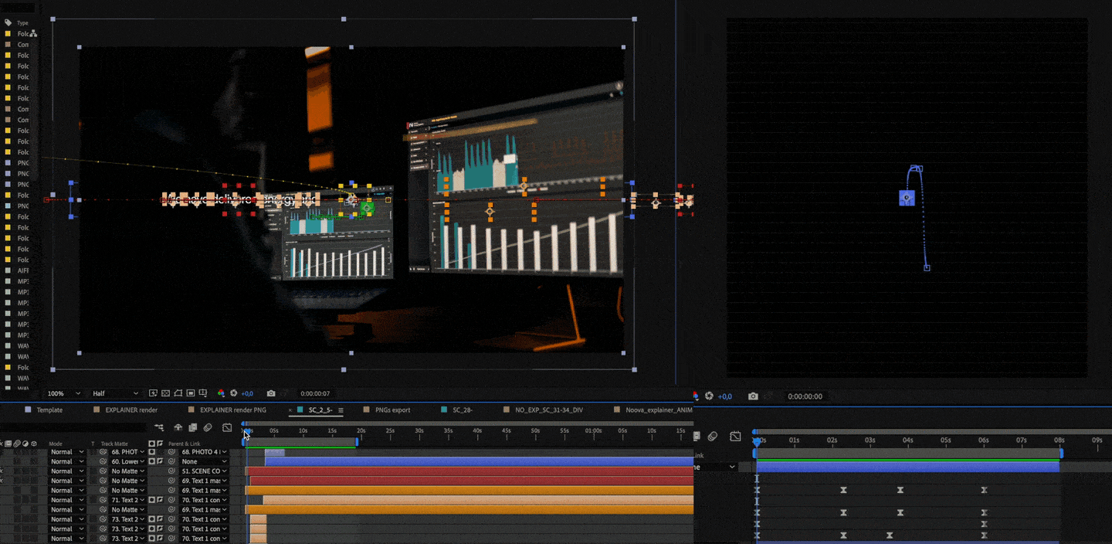The image size is (1112, 544).
Task: Click the graph editor icon in the left timeline
Action: pyautogui.click(x=227, y=427)
